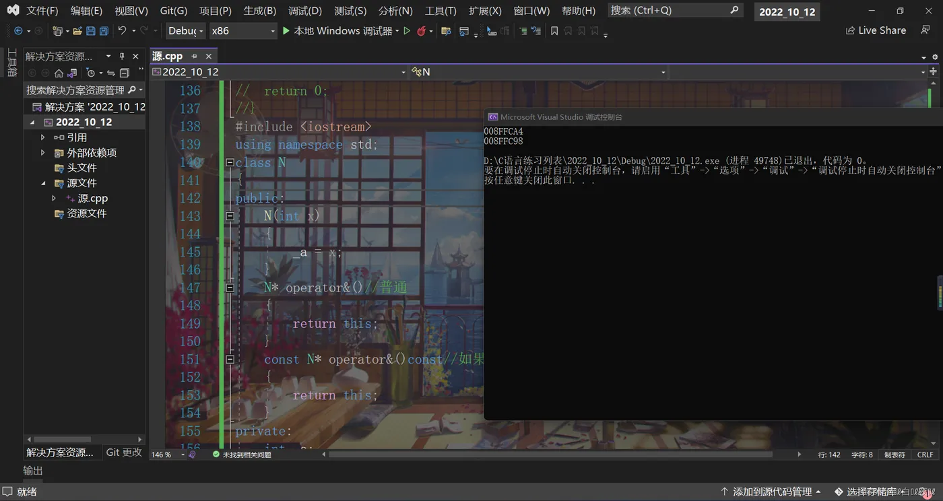Screen dimensions: 943x501
Task: Open the new project toolbar icon
Action: pos(57,31)
